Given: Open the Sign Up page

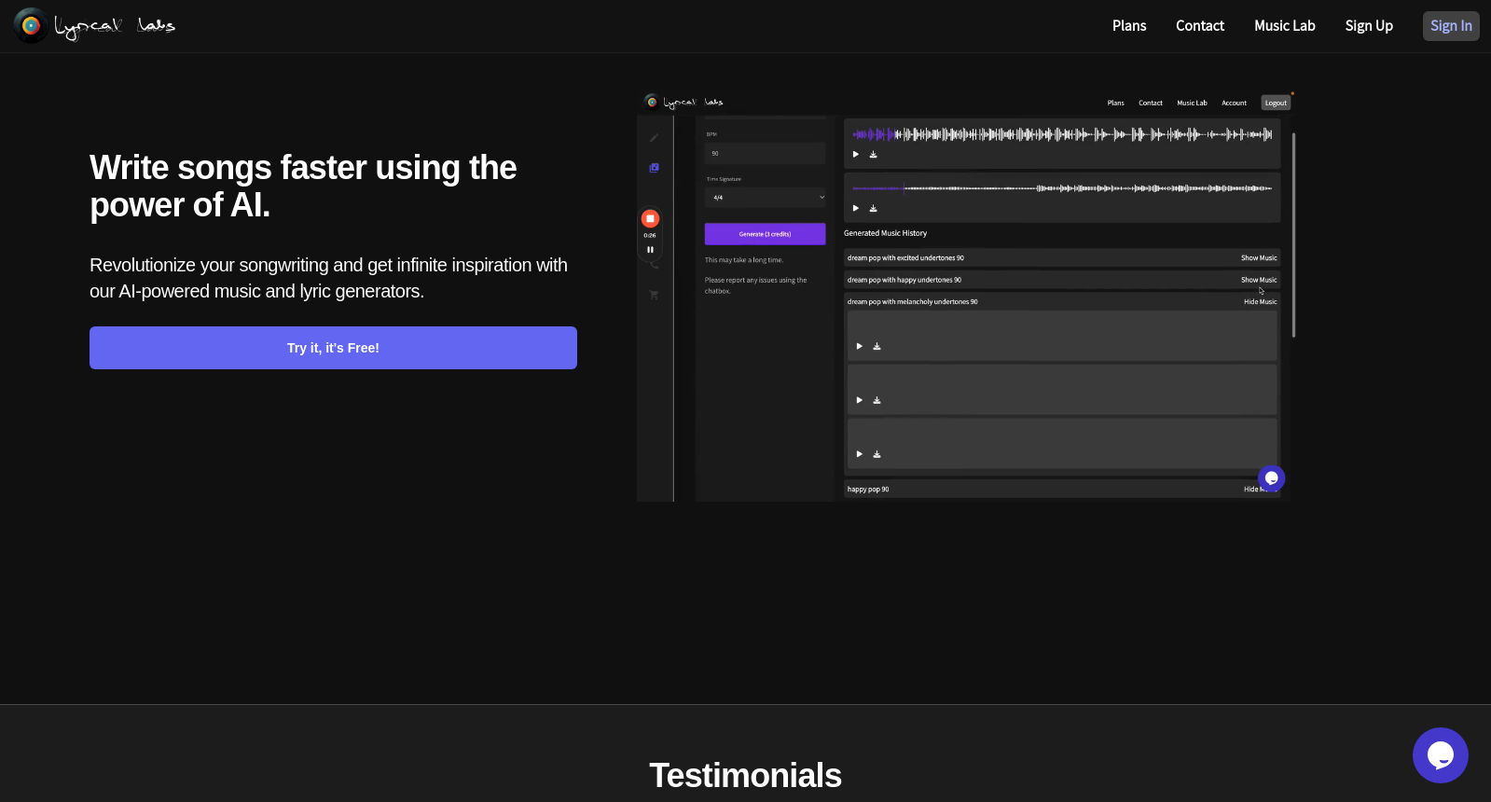Looking at the screenshot, I should [1369, 26].
